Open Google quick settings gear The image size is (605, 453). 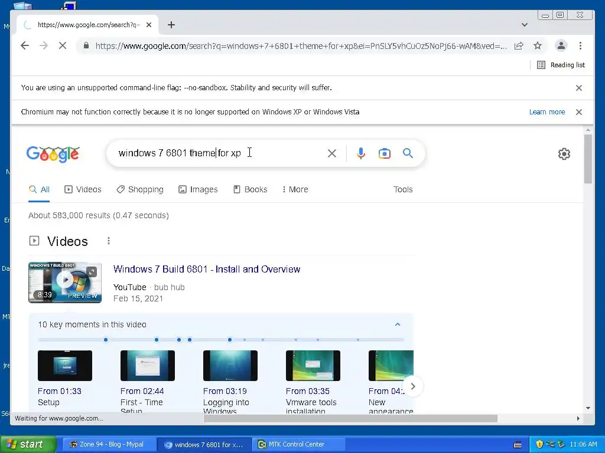point(564,154)
